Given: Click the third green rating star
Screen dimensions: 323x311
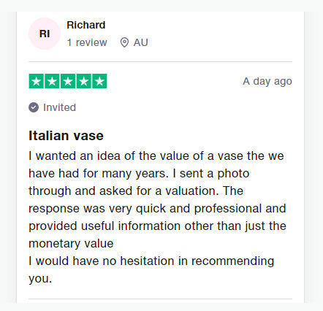Looking at the screenshot, I should coord(68,81).
